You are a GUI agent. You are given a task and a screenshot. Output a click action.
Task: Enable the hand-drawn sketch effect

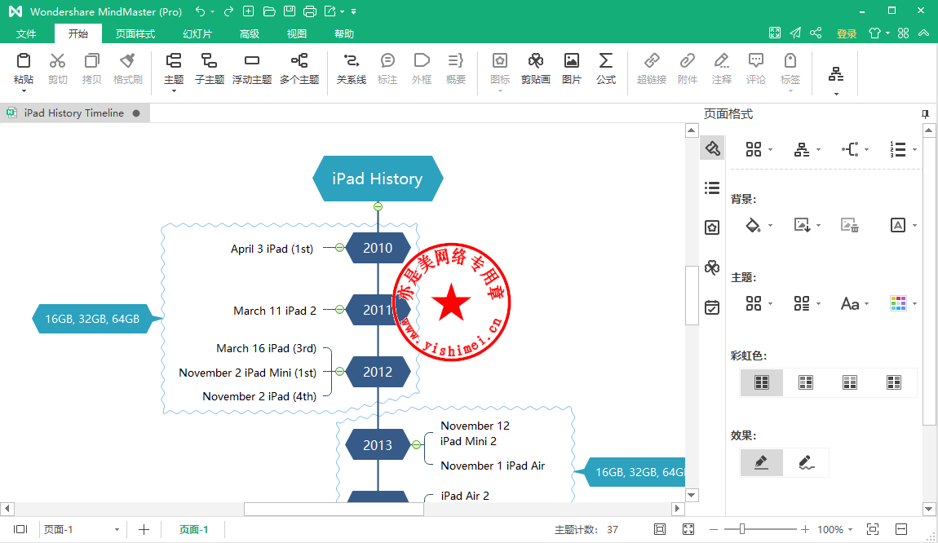(x=807, y=462)
